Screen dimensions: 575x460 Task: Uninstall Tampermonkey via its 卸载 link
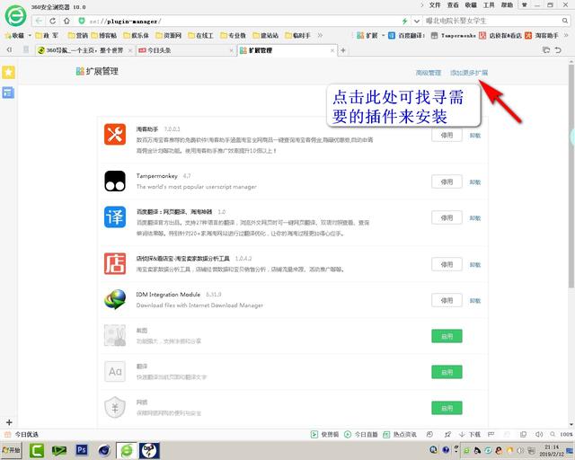[x=475, y=182]
